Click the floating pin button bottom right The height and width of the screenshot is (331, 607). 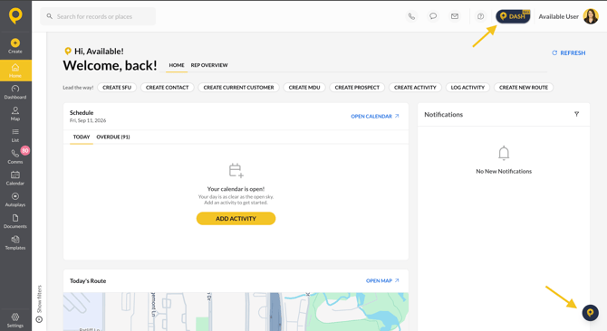[x=591, y=313]
